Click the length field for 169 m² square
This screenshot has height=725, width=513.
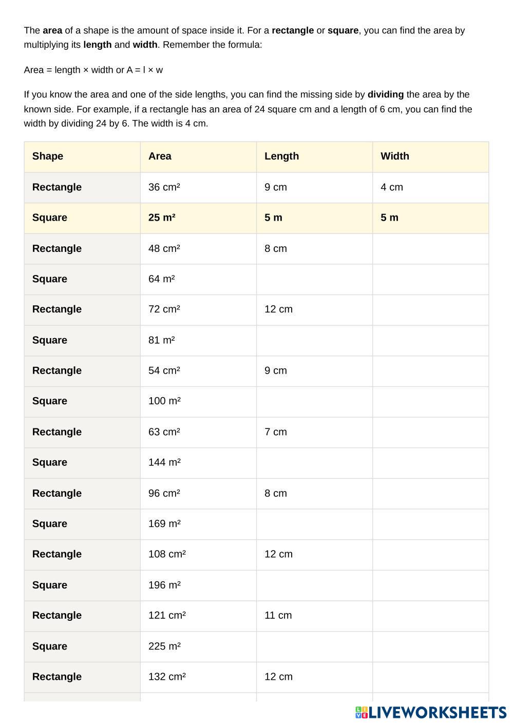click(x=314, y=524)
